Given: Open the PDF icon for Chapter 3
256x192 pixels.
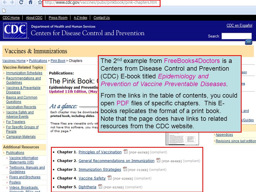Looking at the screenshot, I should tap(125, 169).
